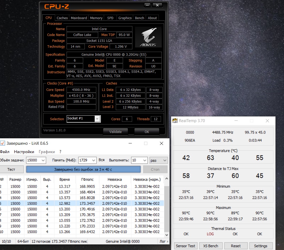Image resolution: width=284 pixels, height=250 pixels.
Task: Click the Specification field in CPU-Z
Action: [114, 55]
